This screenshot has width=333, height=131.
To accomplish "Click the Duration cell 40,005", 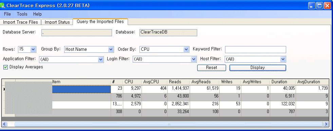I will pyautogui.click(x=283, y=89).
